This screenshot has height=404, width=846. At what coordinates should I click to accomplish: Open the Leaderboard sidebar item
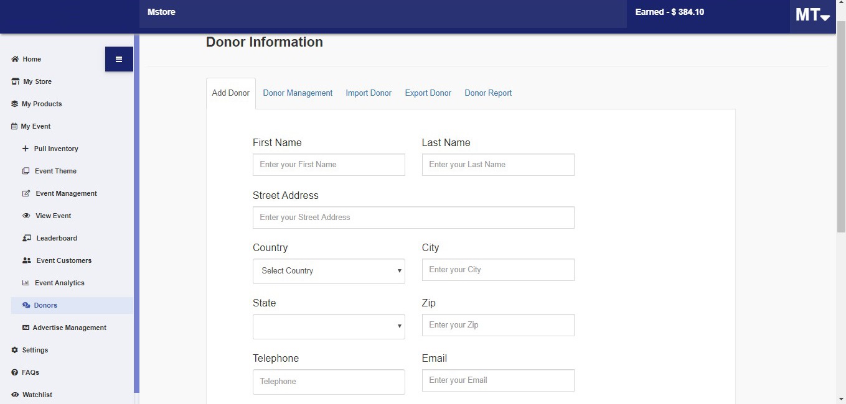coord(57,238)
